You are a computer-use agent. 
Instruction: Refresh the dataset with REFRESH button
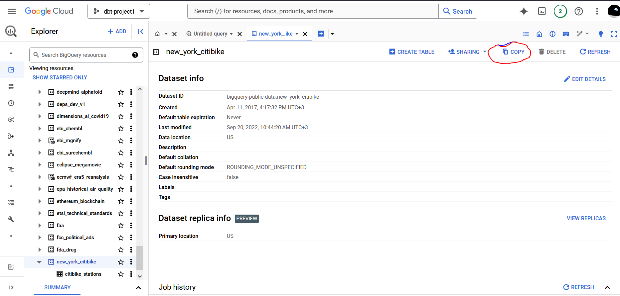coord(595,52)
